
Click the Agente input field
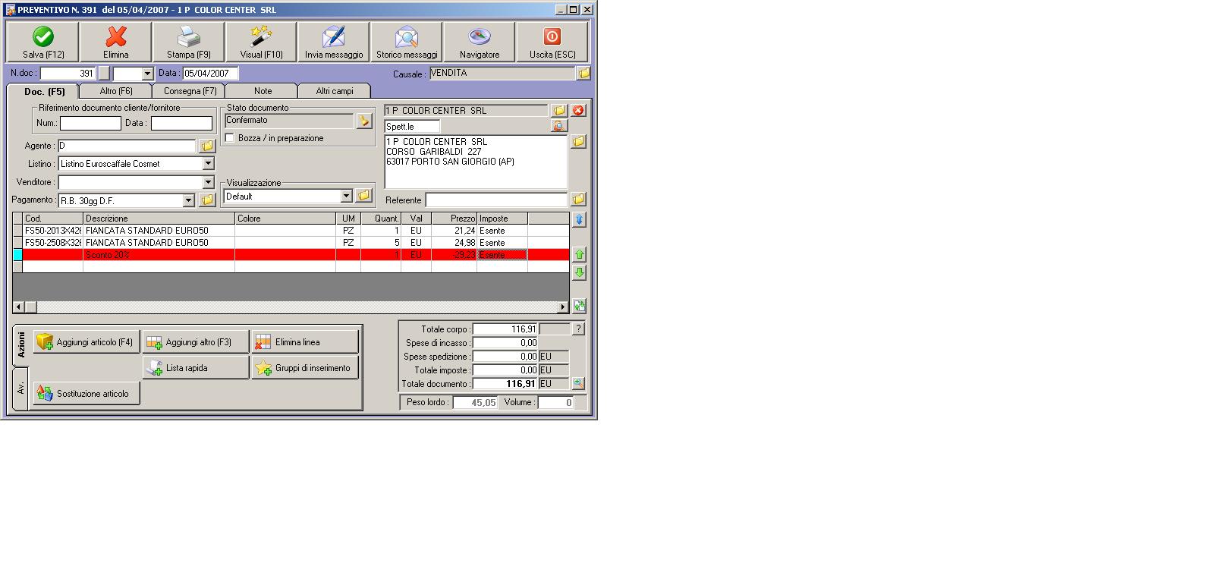point(127,146)
